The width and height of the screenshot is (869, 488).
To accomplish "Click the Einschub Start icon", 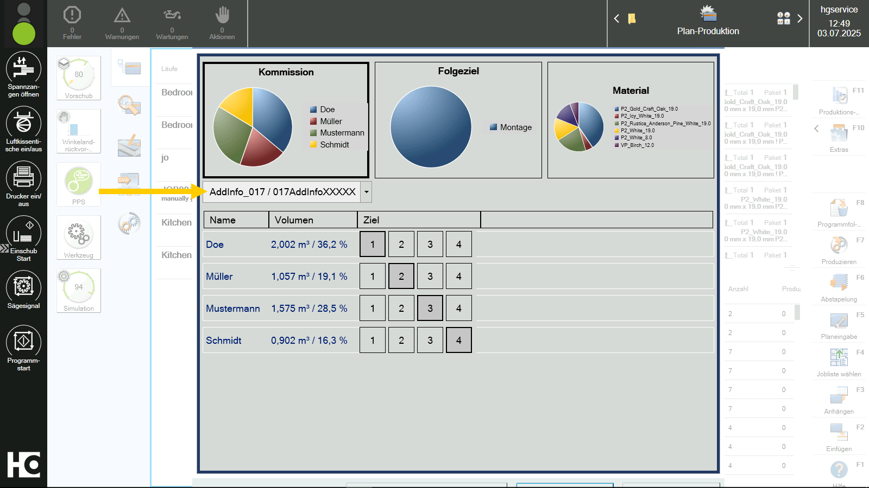I will tap(23, 233).
